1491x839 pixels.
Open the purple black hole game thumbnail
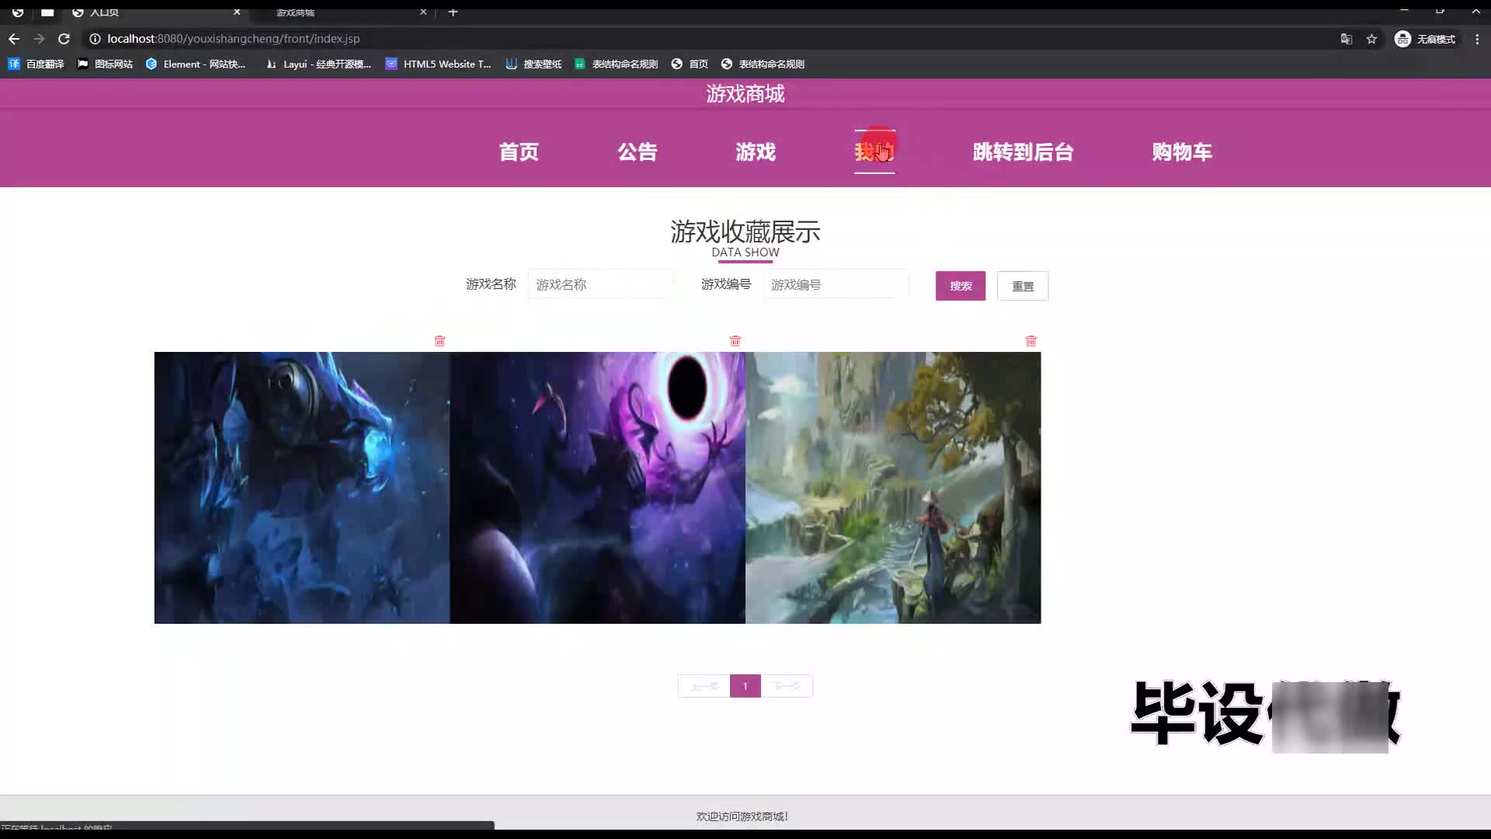point(598,488)
